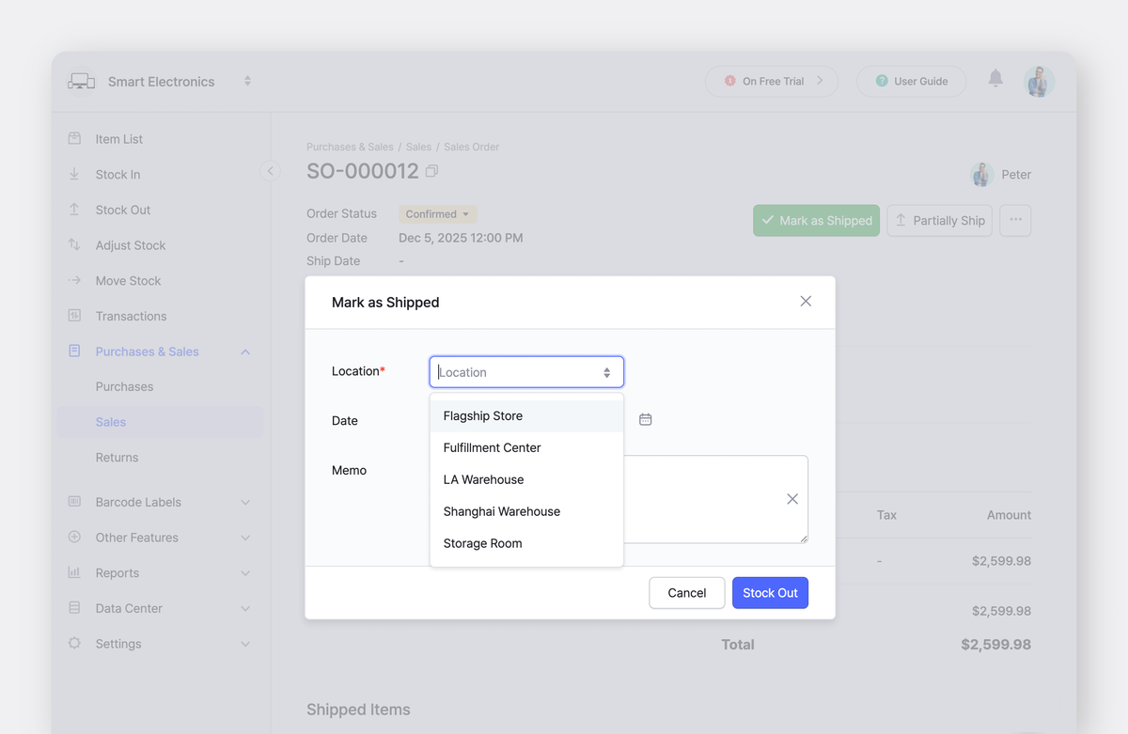1128x734 pixels.
Task: Open the calendar icon in the Date field
Action: click(646, 420)
